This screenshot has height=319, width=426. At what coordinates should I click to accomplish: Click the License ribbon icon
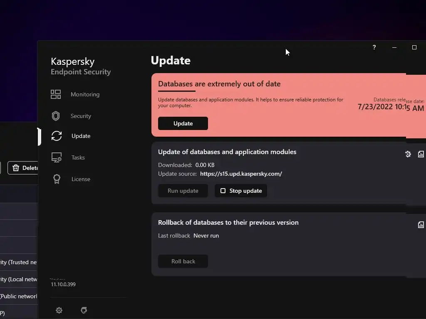(57, 179)
